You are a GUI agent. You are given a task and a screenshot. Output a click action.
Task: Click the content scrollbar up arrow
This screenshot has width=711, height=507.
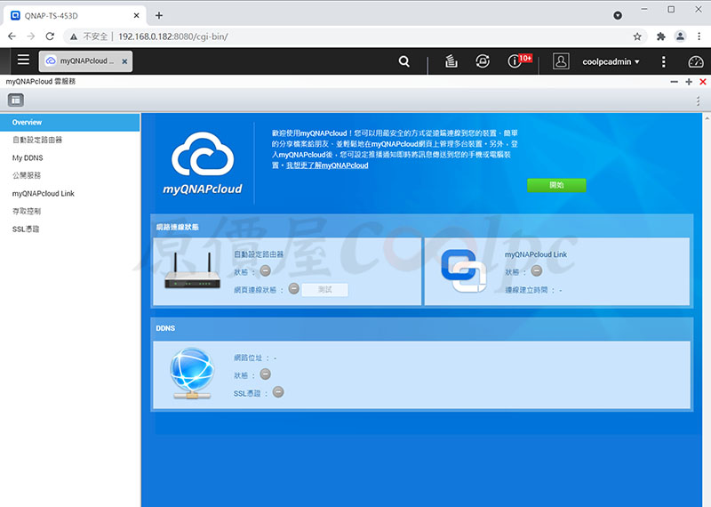pyautogui.click(x=707, y=118)
